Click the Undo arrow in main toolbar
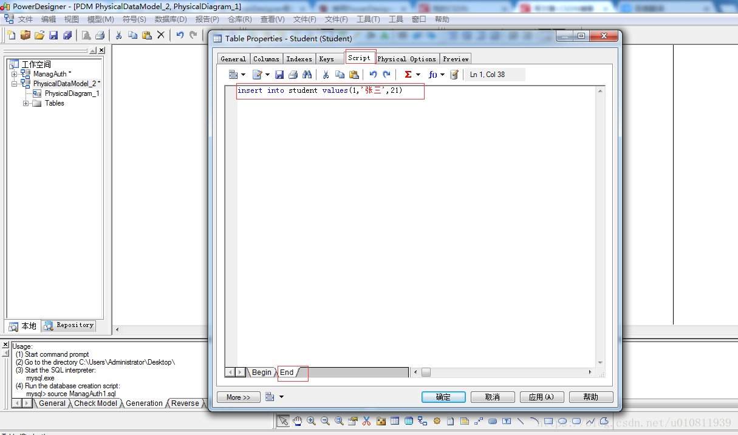 click(180, 35)
